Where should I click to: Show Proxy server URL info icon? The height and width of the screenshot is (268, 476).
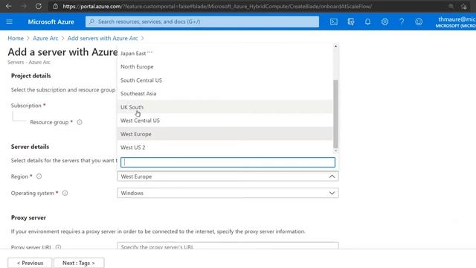pos(58,247)
